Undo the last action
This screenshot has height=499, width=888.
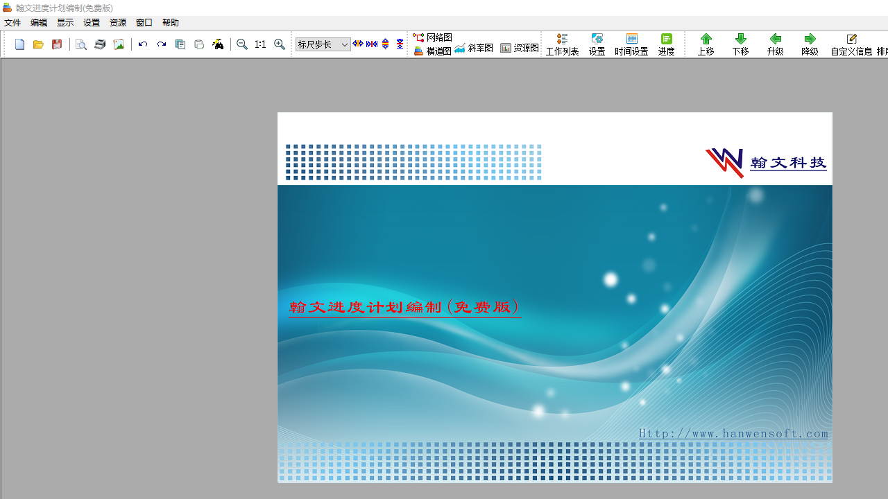pyautogui.click(x=143, y=44)
